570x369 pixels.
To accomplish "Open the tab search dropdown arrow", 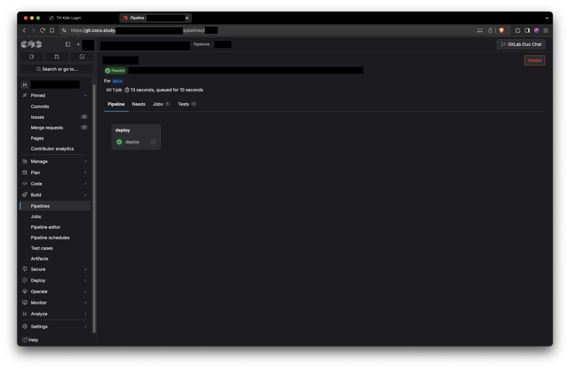I will [x=547, y=18].
